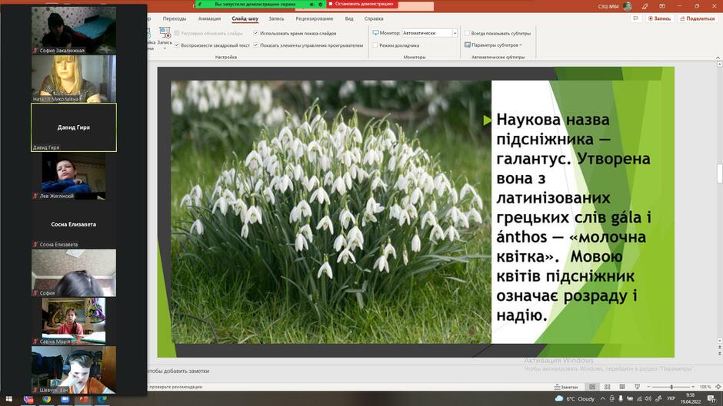Select the Слайд-шоу tab
The height and width of the screenshot is (406, 723).
(x=245, y=19)
